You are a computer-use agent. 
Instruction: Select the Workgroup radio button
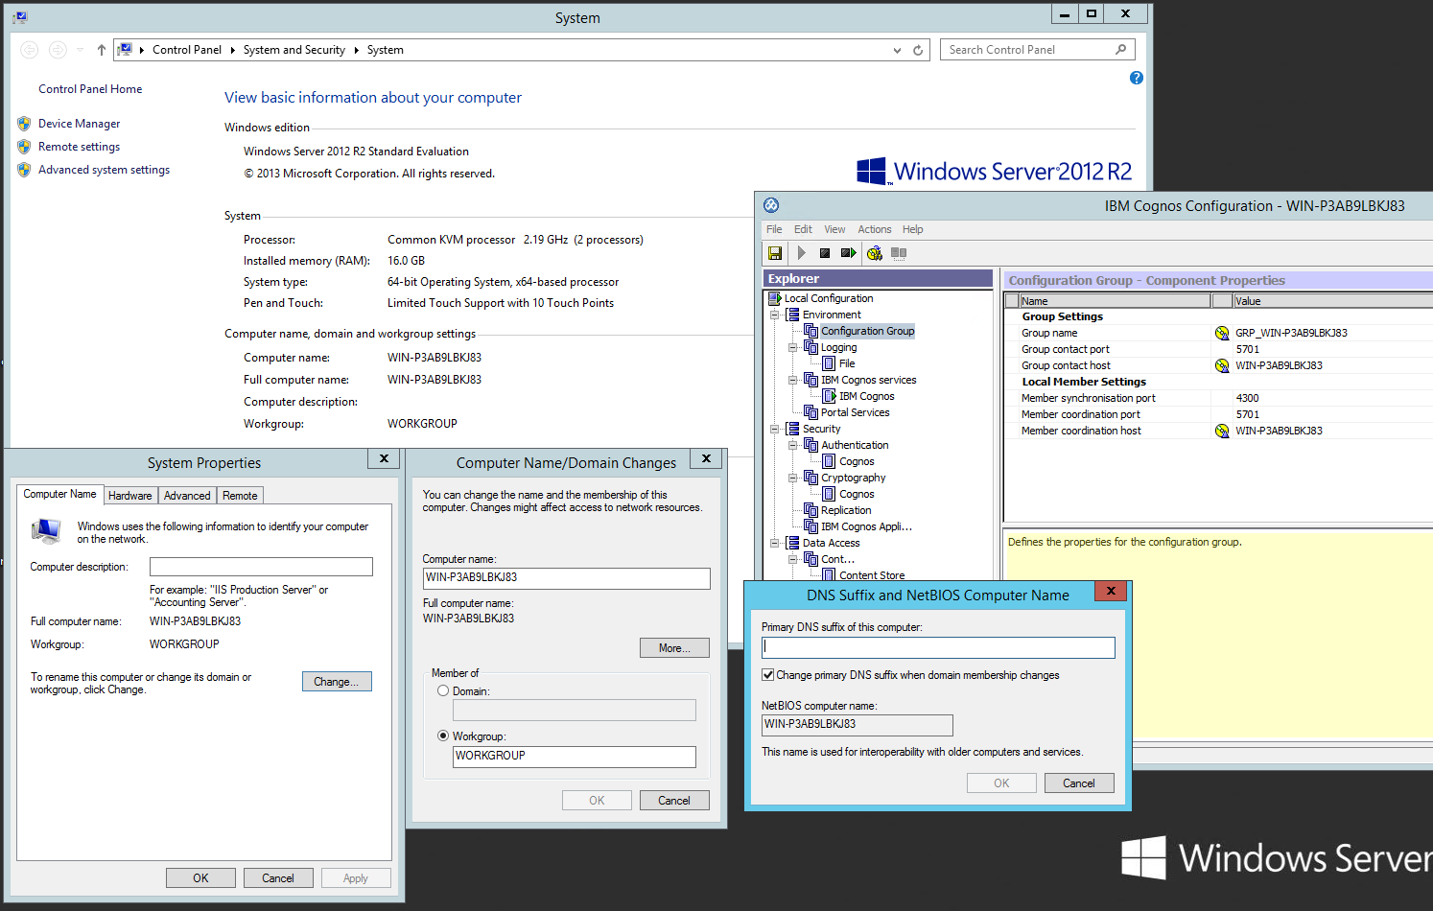click(x=443, y=736)
